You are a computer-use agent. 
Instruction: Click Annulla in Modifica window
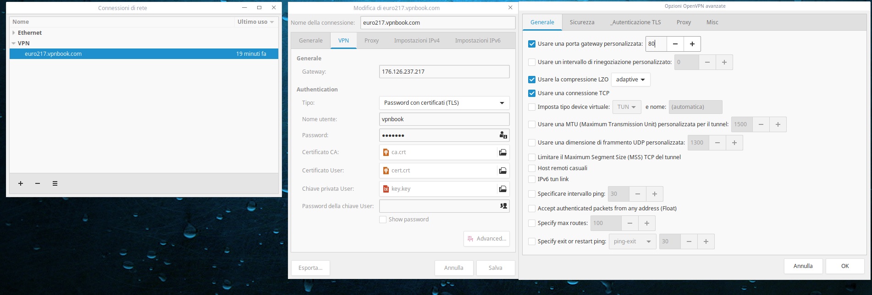454,268
